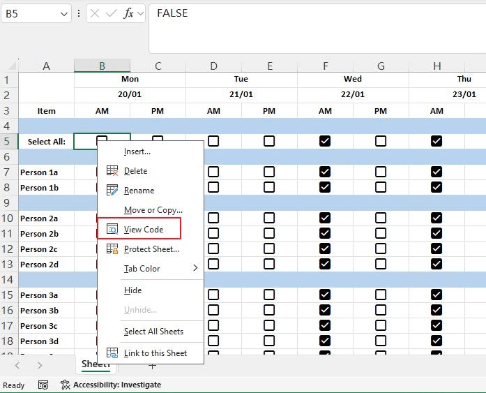Toggle Select All checkbox under Tue AM

pos(213,141)
